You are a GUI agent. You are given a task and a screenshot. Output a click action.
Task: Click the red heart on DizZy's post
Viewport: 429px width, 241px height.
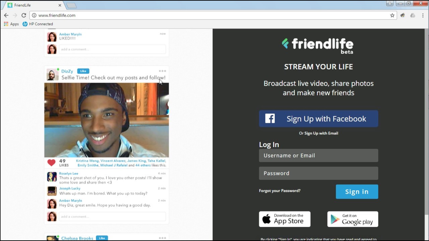(x=51, y=163)
